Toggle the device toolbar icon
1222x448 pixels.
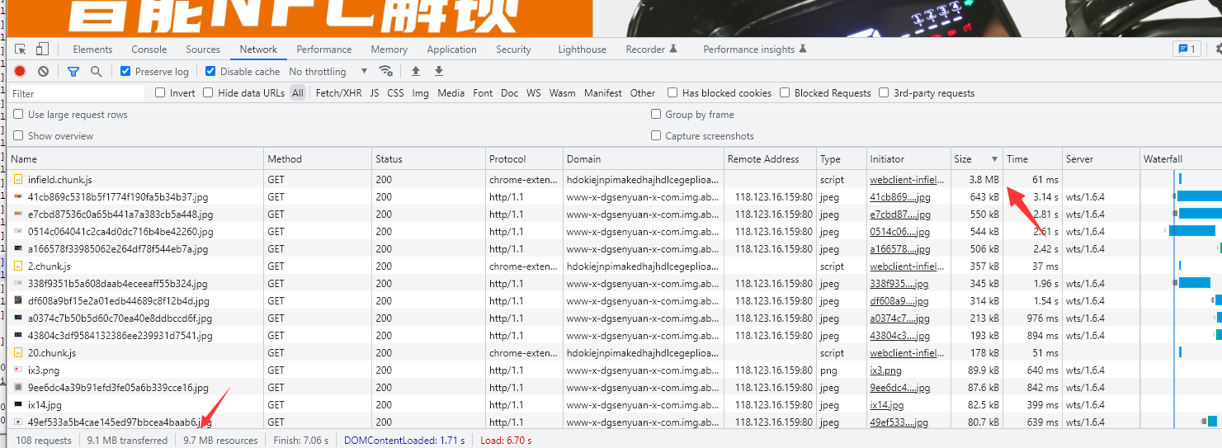(42, 50)
